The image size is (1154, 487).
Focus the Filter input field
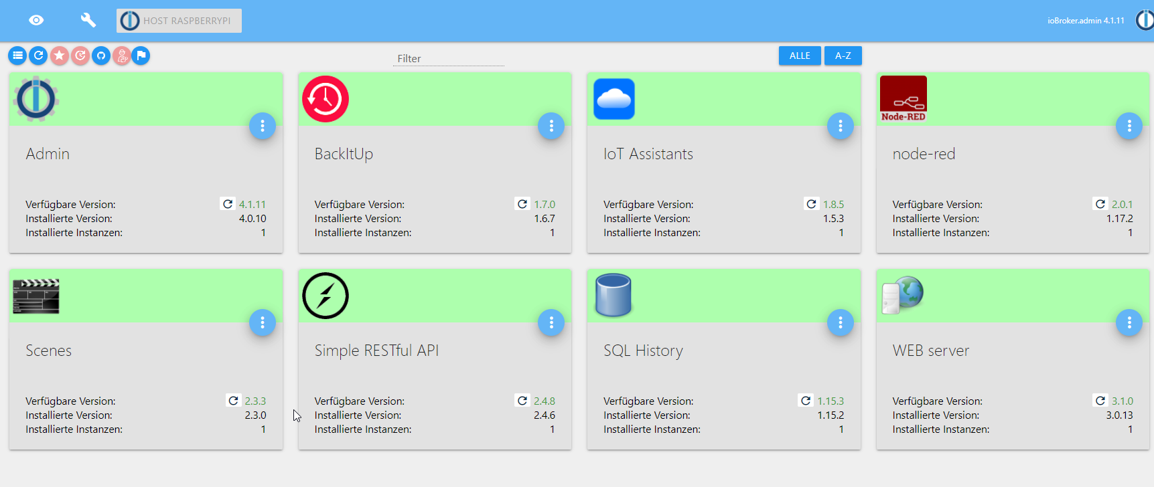click(x=448, y=58)
